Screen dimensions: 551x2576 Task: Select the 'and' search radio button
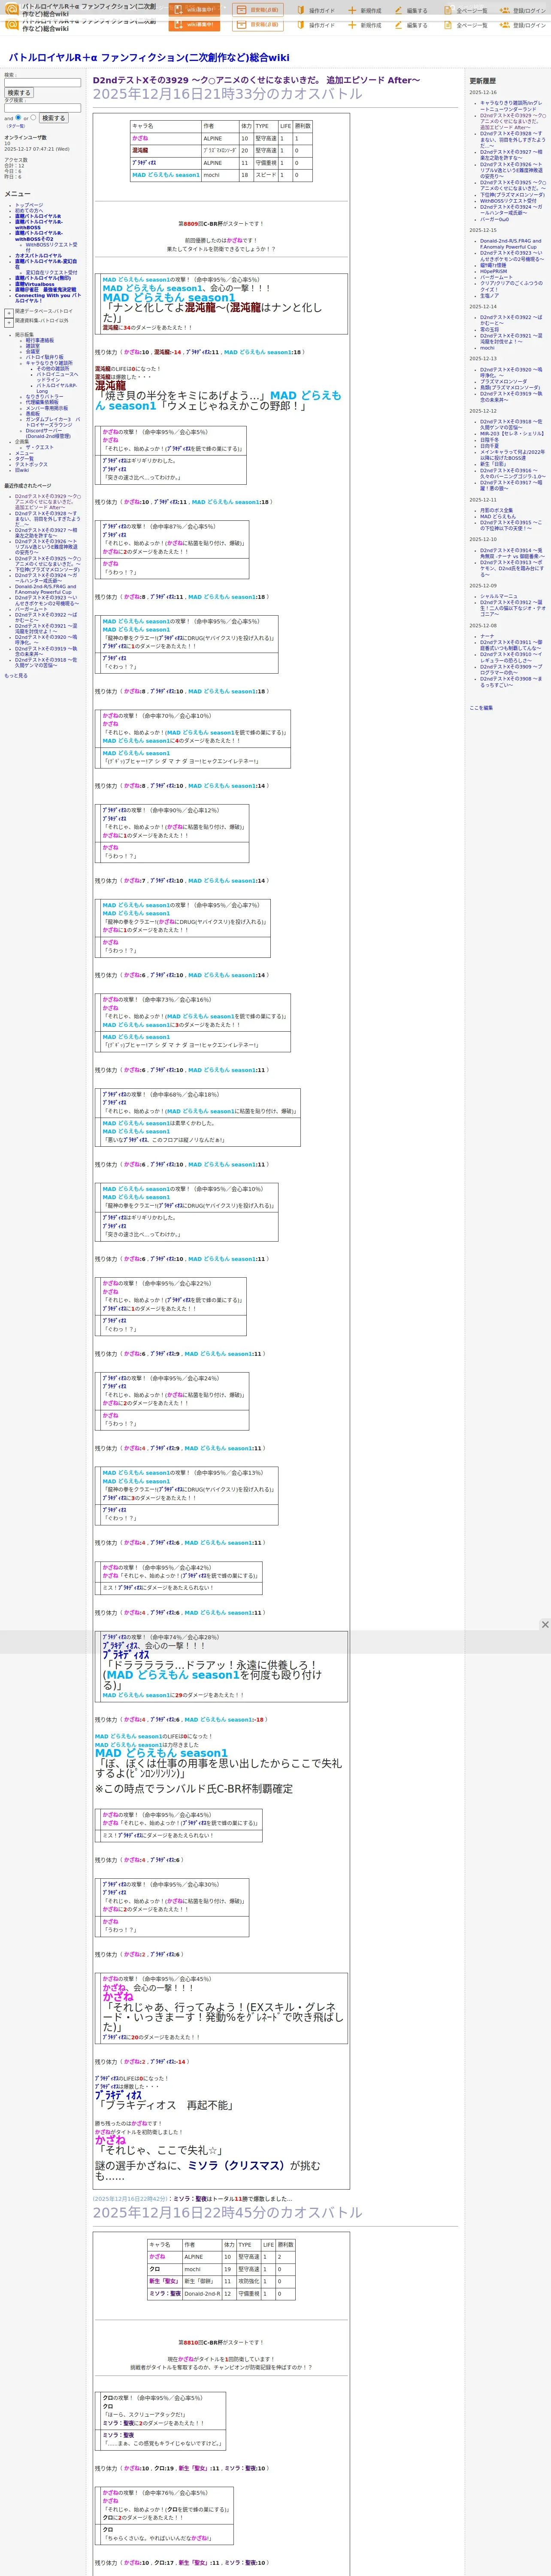coord(18,118)
